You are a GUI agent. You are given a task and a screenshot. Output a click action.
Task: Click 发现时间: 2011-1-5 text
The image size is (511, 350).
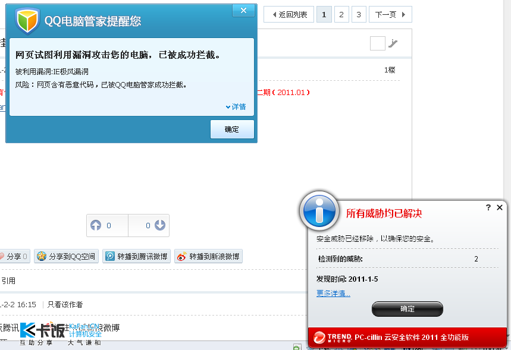(x=347, y=279)
